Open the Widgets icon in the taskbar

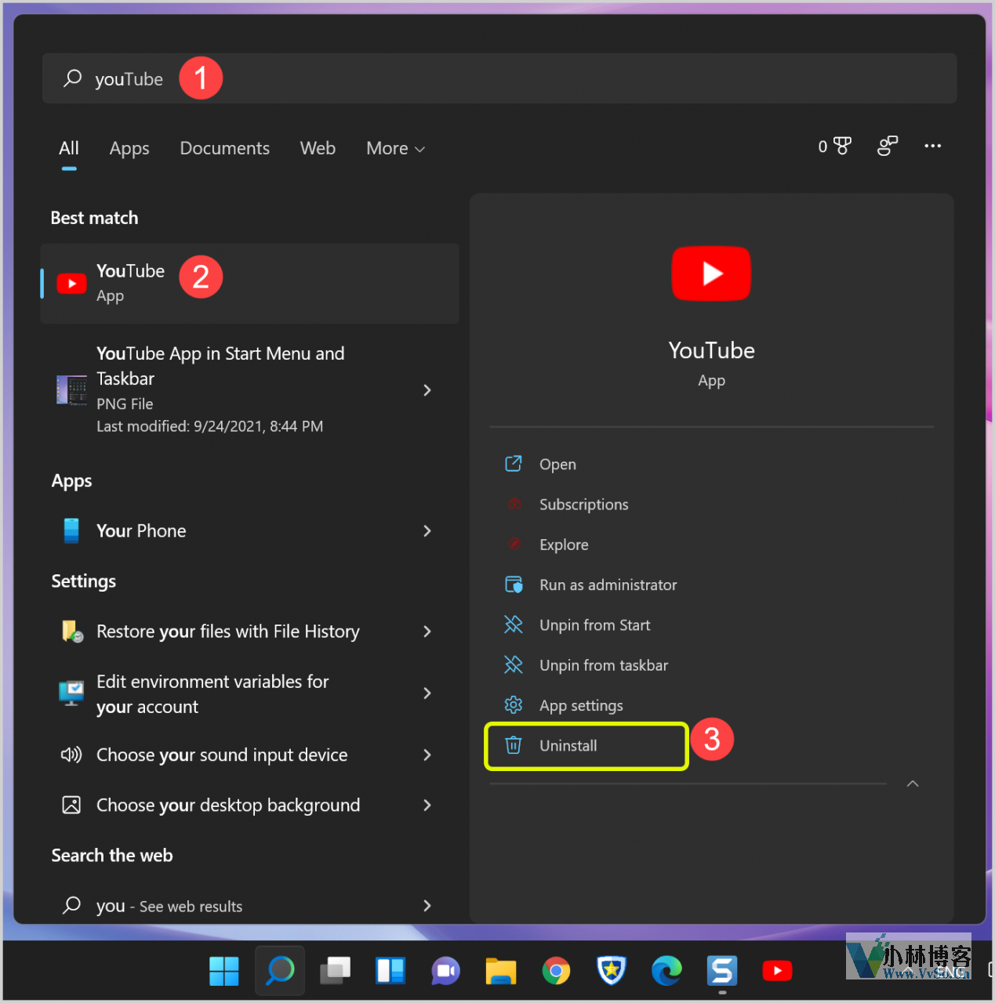click(390, 971)
